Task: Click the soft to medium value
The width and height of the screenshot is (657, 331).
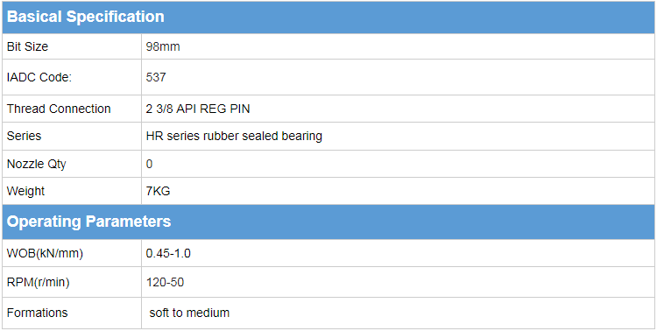Action: [x=189, y=313]
